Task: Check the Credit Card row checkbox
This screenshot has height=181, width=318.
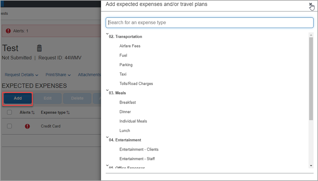Action: tap(9, 126)
